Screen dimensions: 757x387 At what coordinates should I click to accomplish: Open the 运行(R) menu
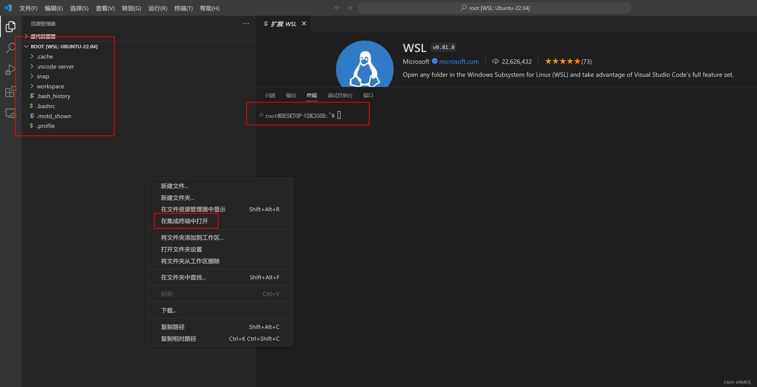tap(158, 8)
